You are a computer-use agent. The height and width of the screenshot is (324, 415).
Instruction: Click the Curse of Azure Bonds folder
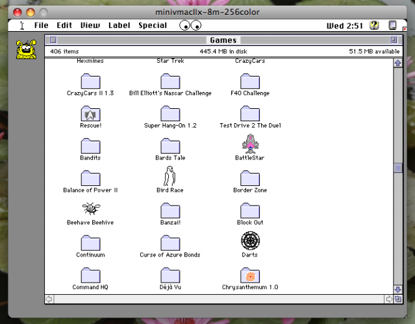tap(170, 243)
